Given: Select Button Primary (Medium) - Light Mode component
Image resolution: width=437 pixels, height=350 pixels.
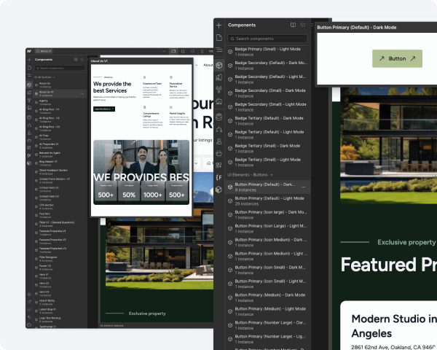Looking at the screenshot, I should (268, 311).
